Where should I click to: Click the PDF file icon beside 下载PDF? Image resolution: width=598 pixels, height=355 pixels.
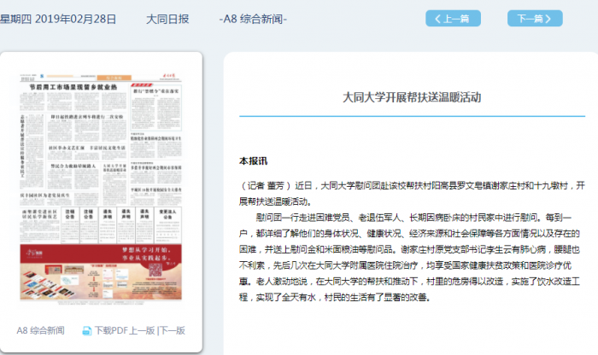coord(86,330)
